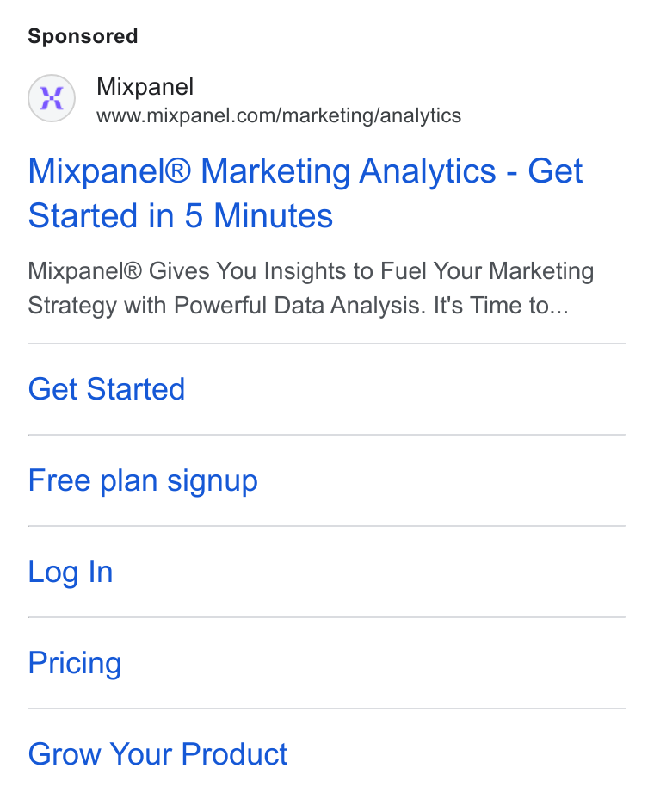
Task: Open the www.mixpanel.com/marketing/analytics display URL
Action: [279, 115]
